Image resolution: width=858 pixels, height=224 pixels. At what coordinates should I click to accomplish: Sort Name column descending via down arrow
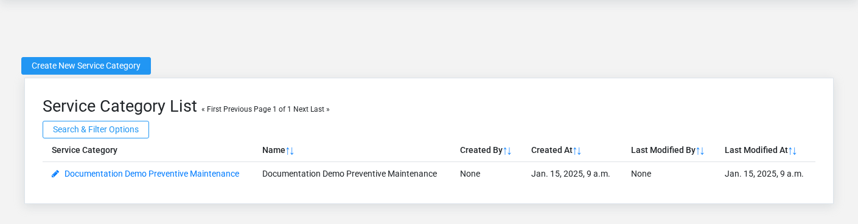coord(292,151)
